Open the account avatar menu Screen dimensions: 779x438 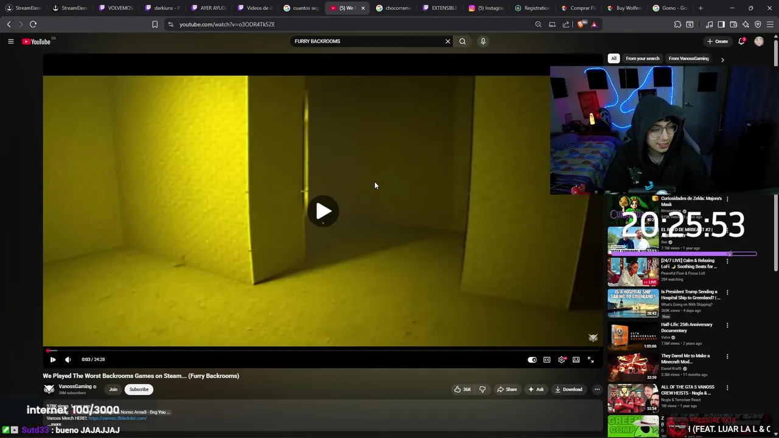[759, 41]
